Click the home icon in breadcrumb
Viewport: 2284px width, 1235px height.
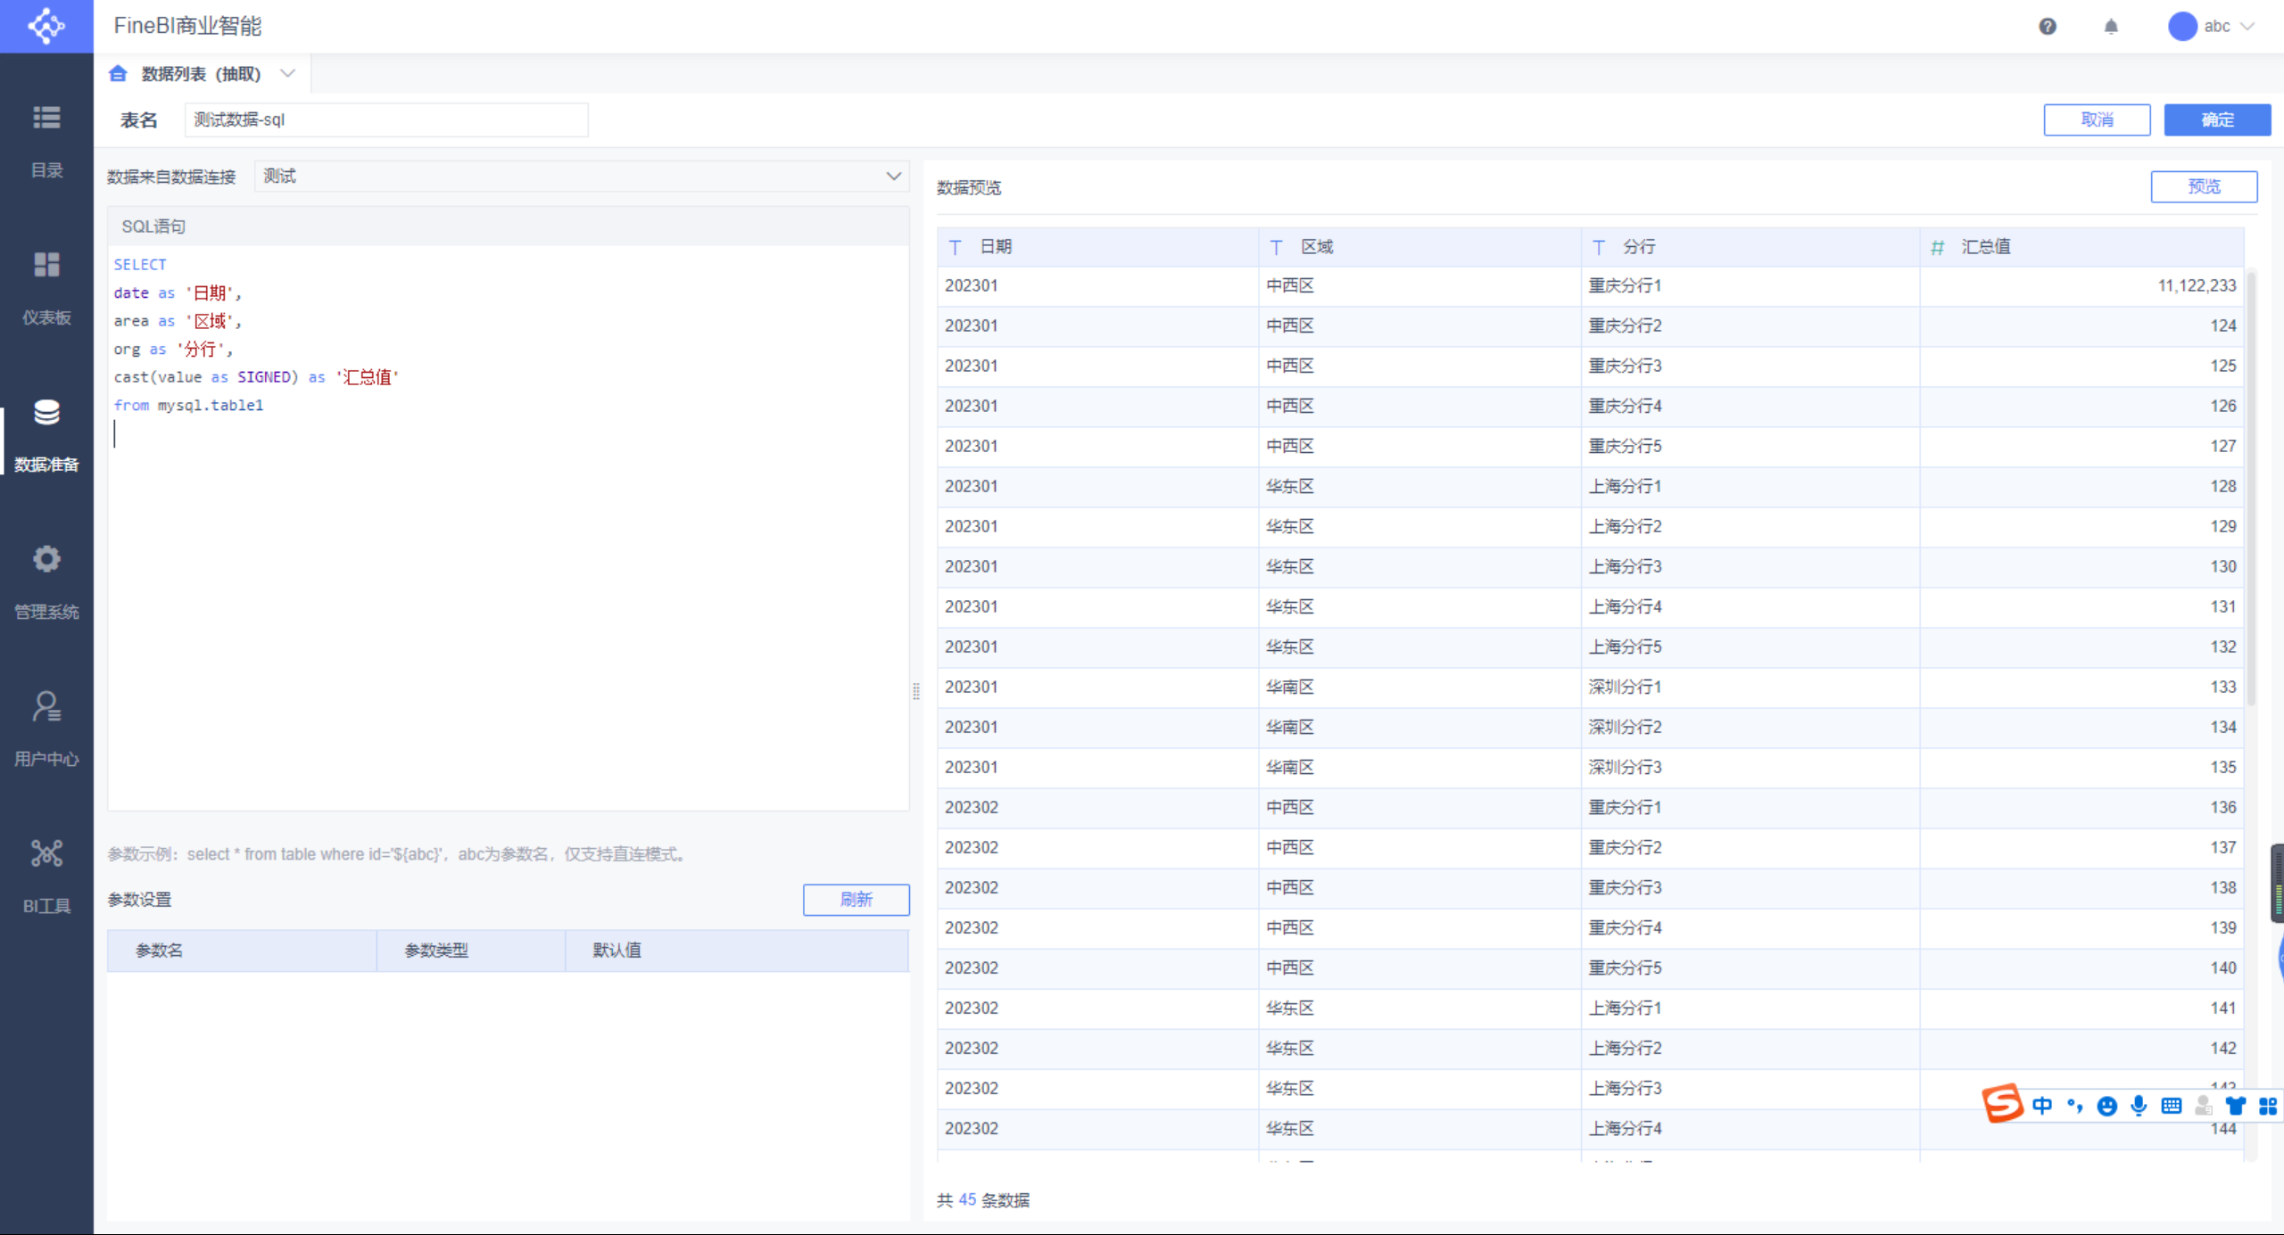[x=119, y=74]
